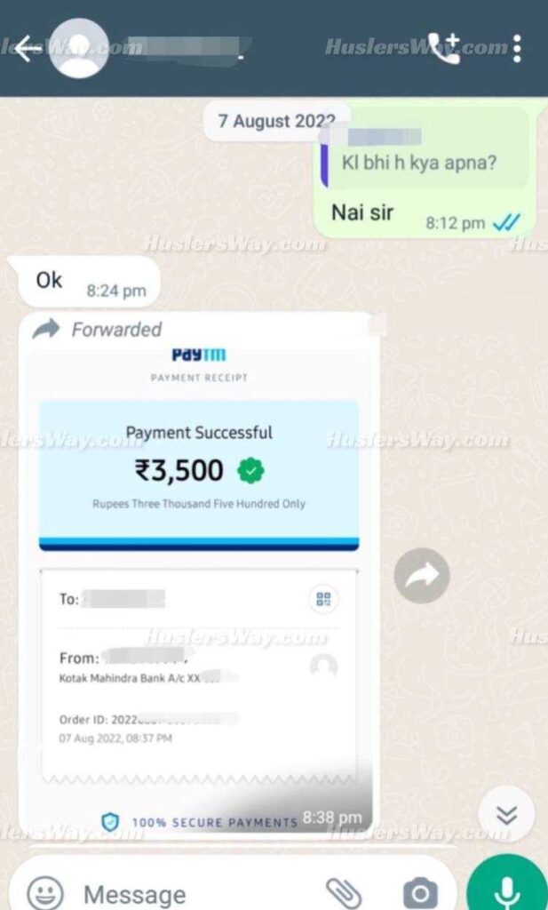Open the camera from message bar
The height and width of the screenshot is (910, 548).
click(420, 892)
